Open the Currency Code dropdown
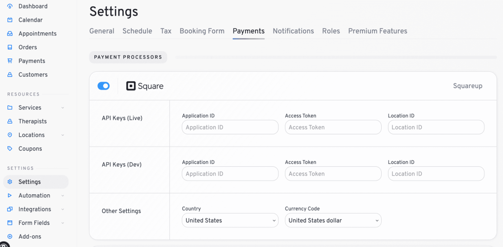The width and height of the screenshot is (503, 247). [333, 220]
